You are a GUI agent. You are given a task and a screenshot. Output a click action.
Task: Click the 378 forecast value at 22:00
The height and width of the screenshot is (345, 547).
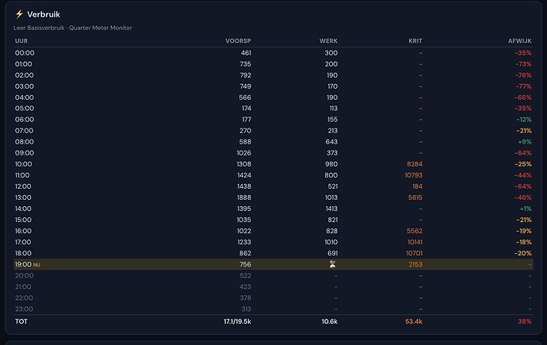[x=245, y=298]
